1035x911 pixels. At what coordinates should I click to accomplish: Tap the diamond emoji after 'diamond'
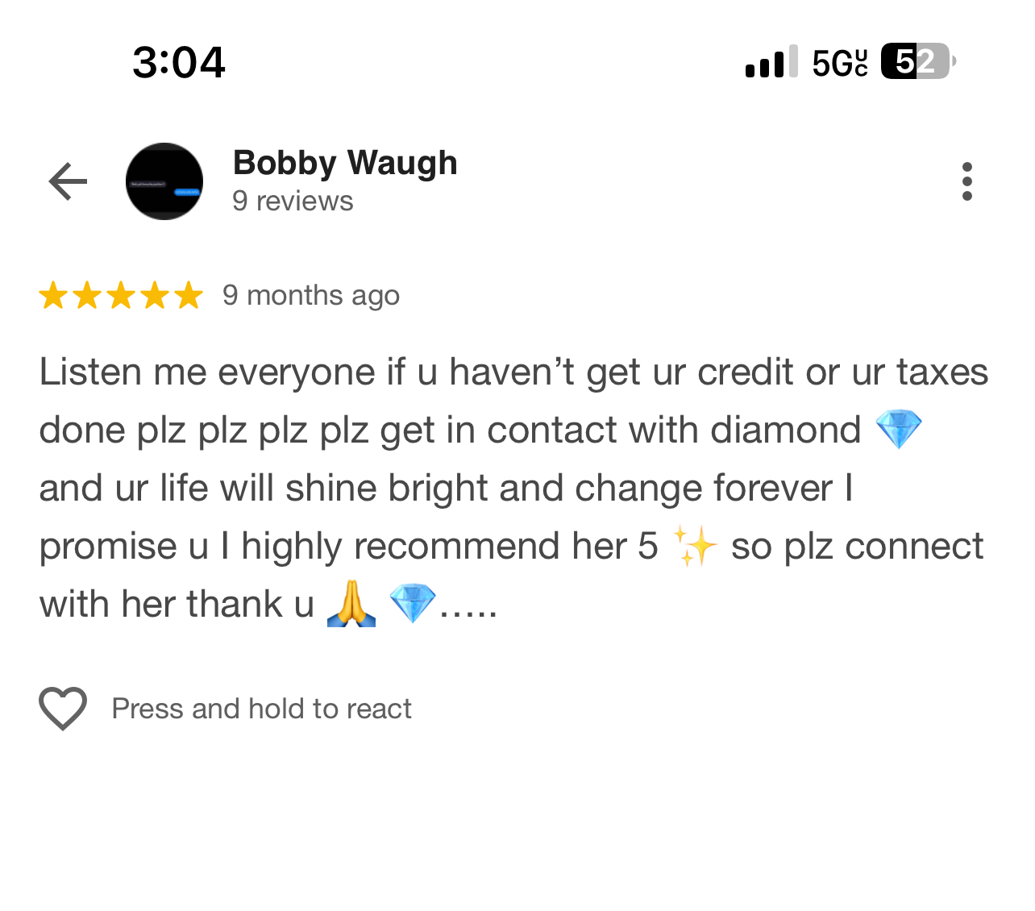point(898,429)
